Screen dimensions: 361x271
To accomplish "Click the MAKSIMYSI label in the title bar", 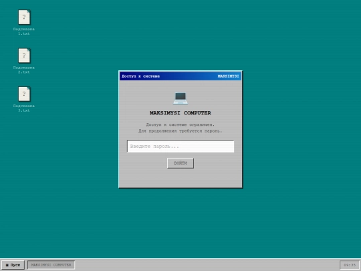I will [228, 76].
